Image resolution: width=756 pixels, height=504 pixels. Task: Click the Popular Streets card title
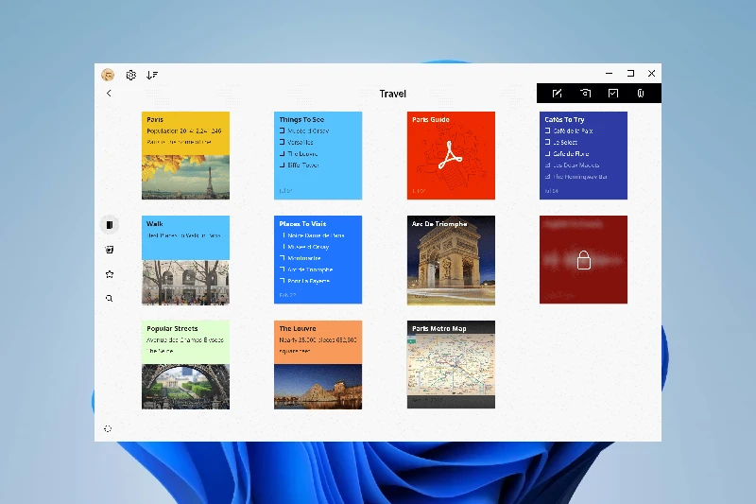click(x=172, y=328)
